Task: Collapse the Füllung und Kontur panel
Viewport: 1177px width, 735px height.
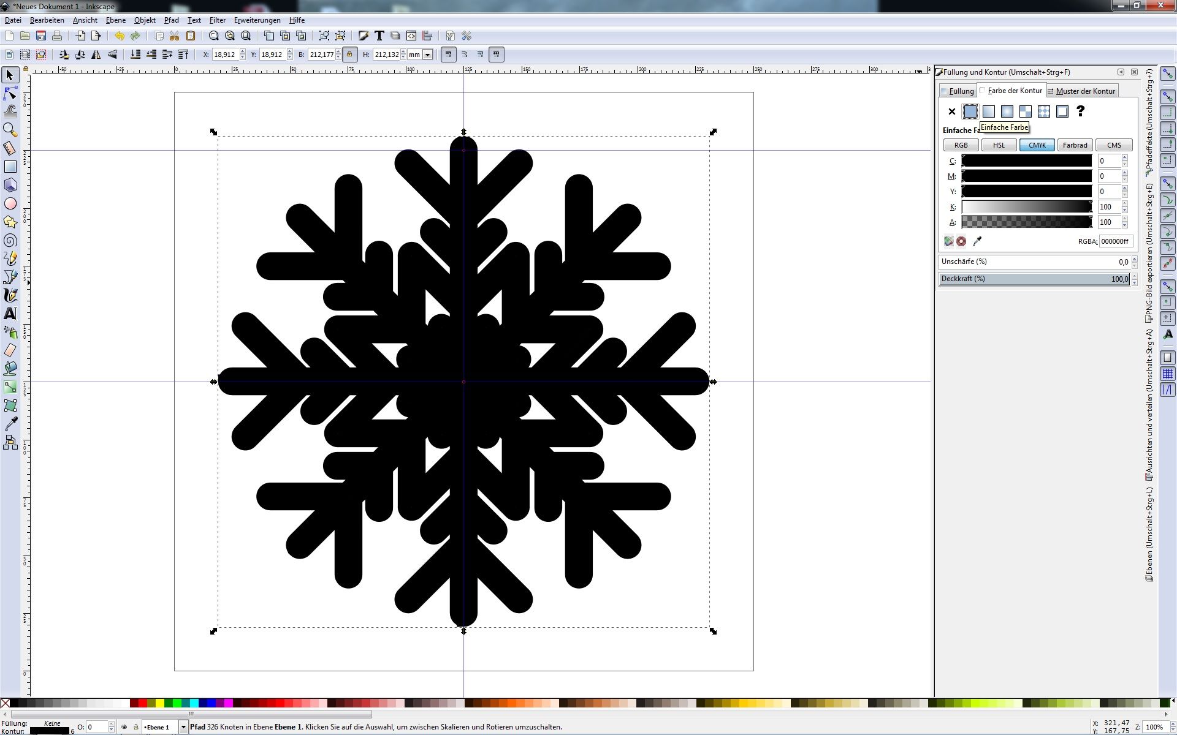Action: (x=1122, y=72)
